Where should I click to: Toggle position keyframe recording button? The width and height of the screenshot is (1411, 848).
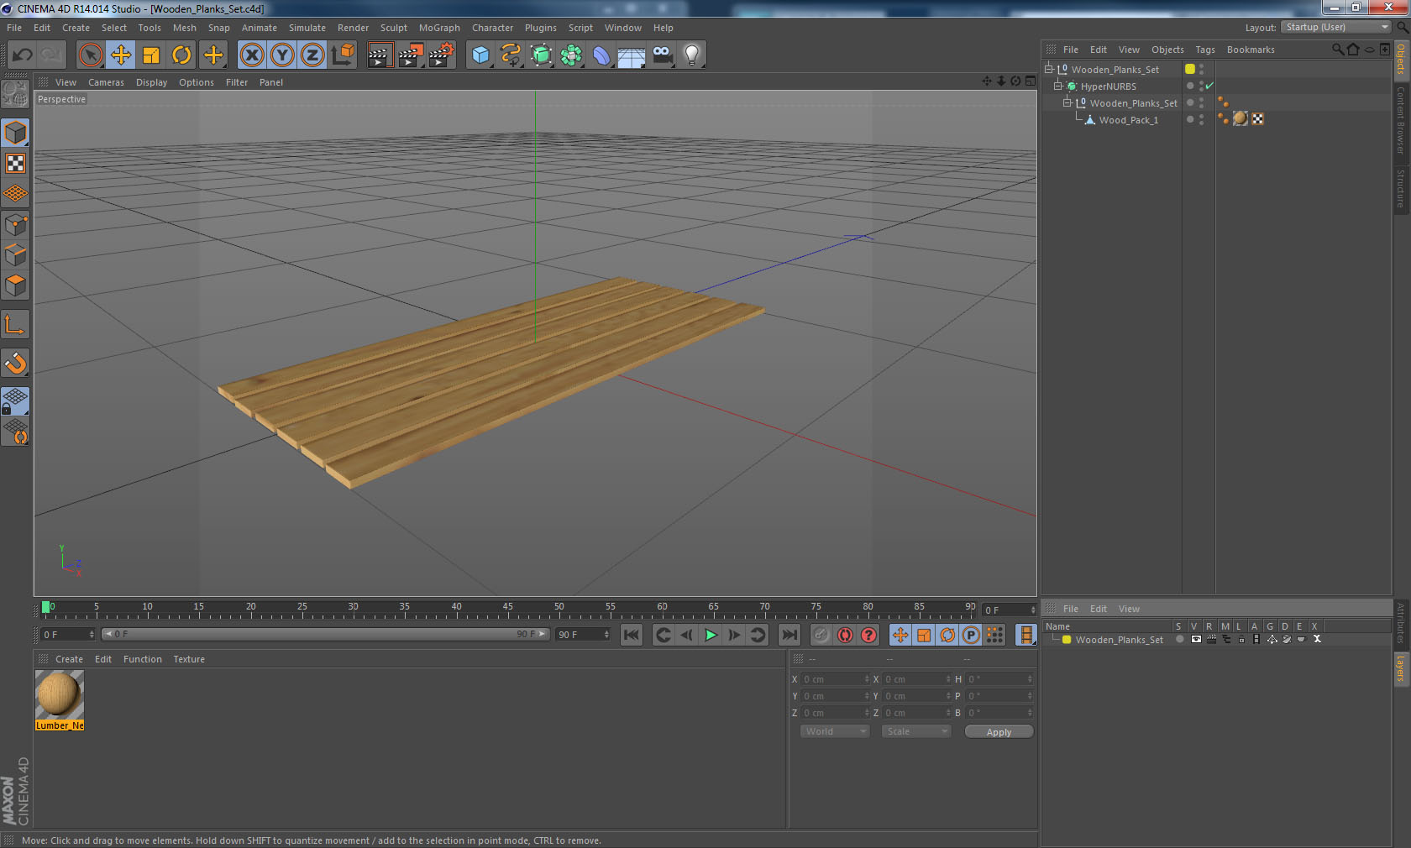900,636
